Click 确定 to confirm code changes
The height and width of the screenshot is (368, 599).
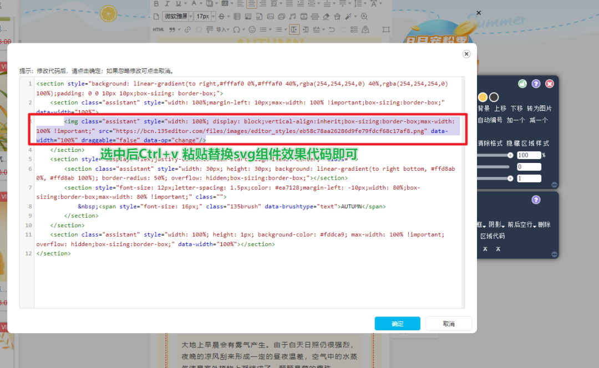[397, 323]
